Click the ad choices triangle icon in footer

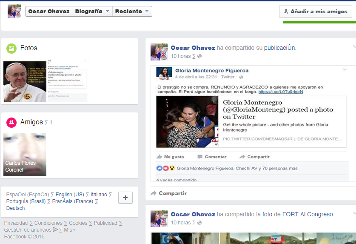tap(55, 230)
